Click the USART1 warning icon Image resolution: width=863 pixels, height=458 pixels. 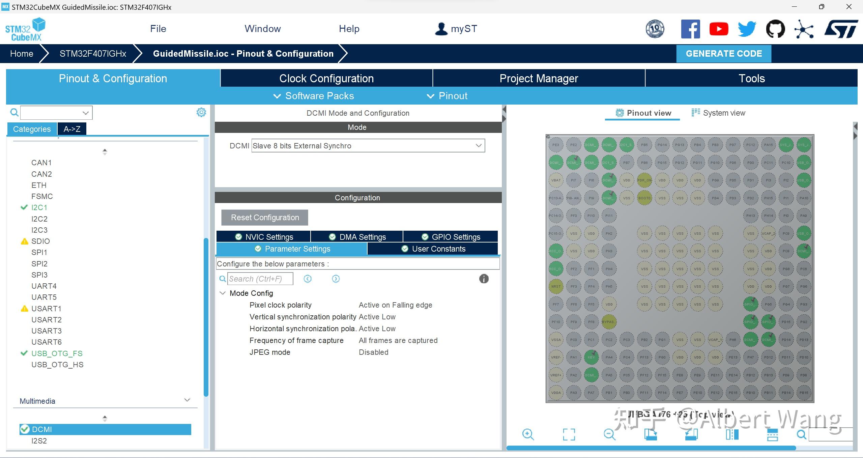(x=24, y=308)
